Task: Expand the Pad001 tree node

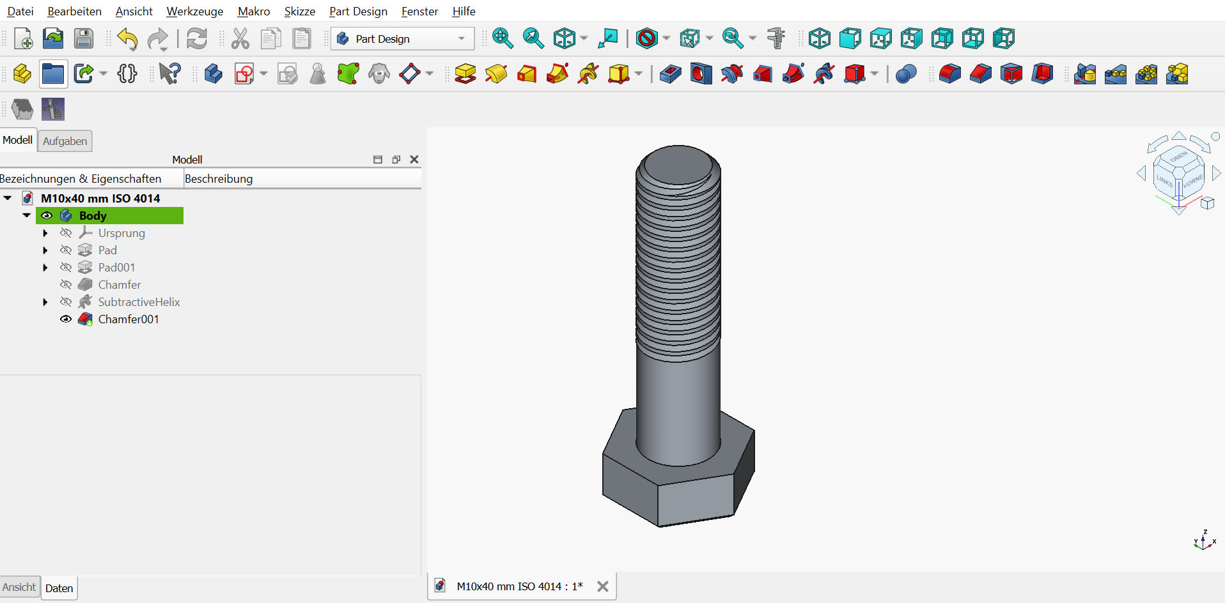Action: point(45,268)
